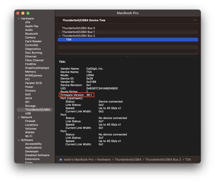Click the Vendor ID value 0x2188
Image resolution: width=215 pixels, height=182 pixels.
click(x=91, y=82)
